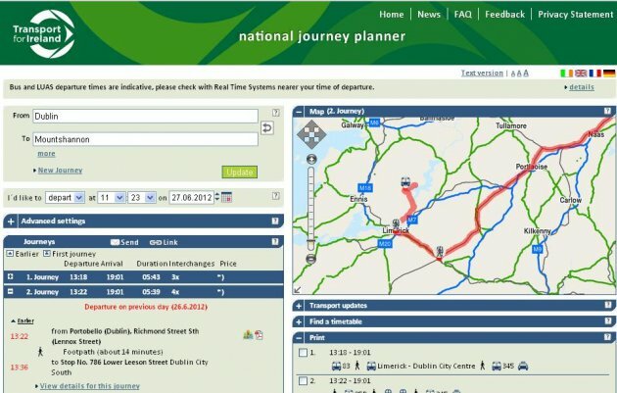Open help for the From/To fields
Screen dimensions: 617x393
click(276, 113)
